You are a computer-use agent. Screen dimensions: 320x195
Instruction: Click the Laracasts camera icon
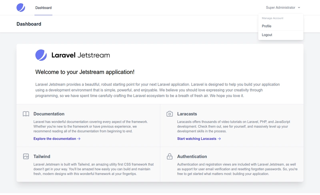[170, 114]
